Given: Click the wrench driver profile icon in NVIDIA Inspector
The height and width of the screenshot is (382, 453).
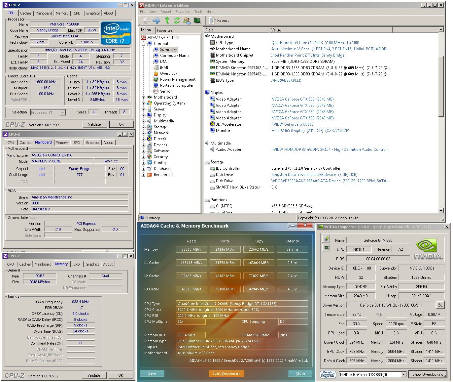Looking at the screenshot, I should [440, 305].
